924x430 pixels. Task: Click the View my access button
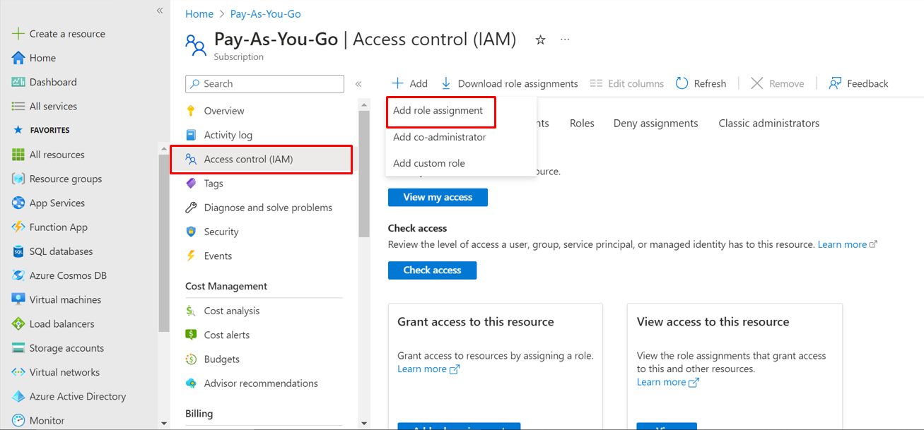pos(438,197)
